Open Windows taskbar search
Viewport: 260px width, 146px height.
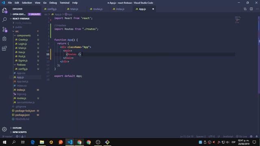tap(14, 142)
